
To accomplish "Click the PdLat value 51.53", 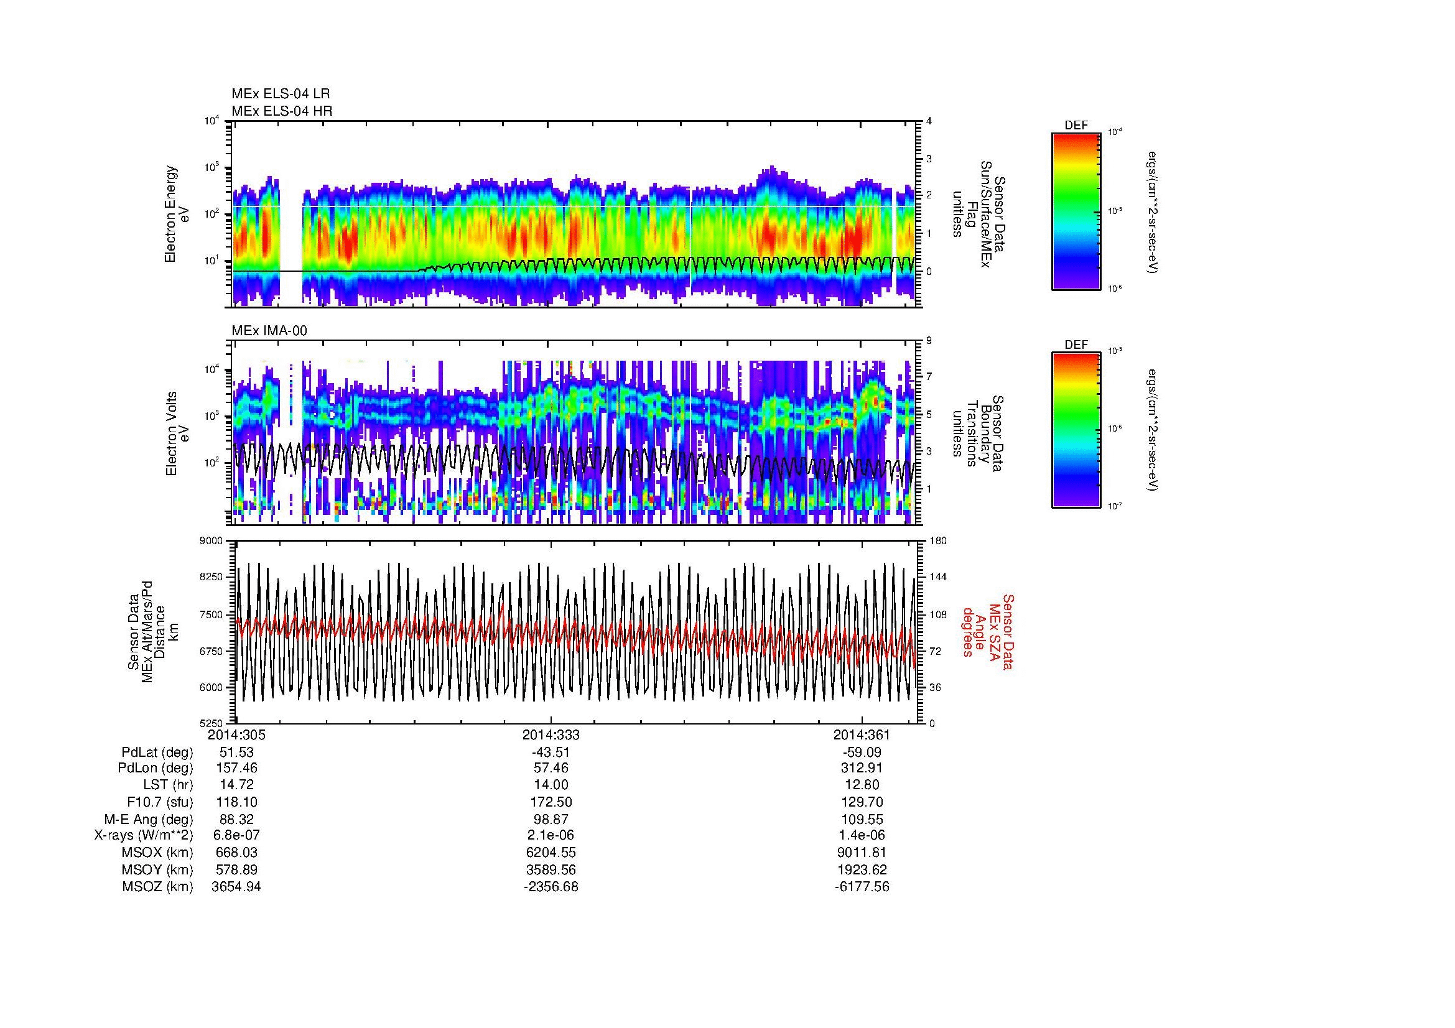I will click(x=236, y=752).
